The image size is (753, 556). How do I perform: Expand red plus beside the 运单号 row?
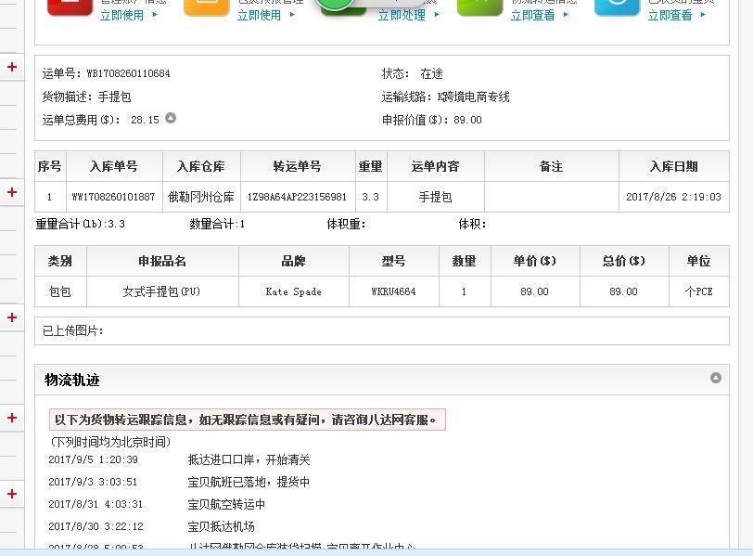coord(12,67)
